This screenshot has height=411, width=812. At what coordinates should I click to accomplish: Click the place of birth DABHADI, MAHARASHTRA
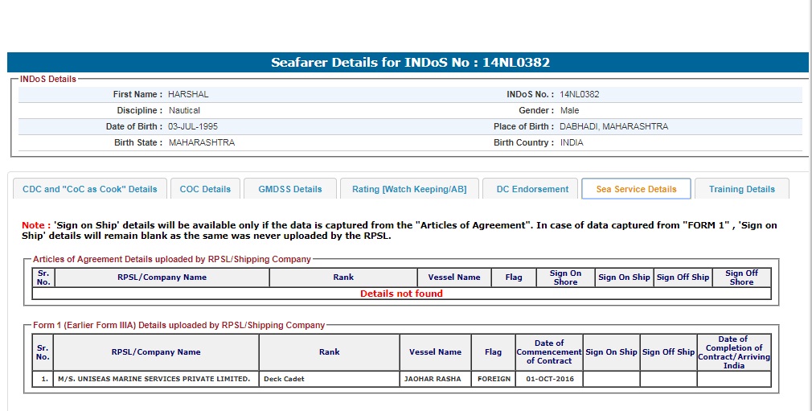point(613,126)
